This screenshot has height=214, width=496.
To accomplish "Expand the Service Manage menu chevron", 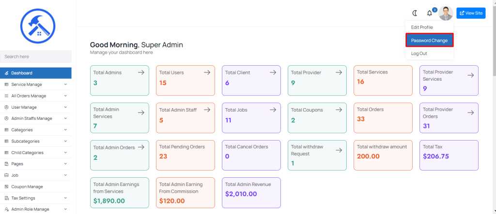I will (x=65, y=85).
